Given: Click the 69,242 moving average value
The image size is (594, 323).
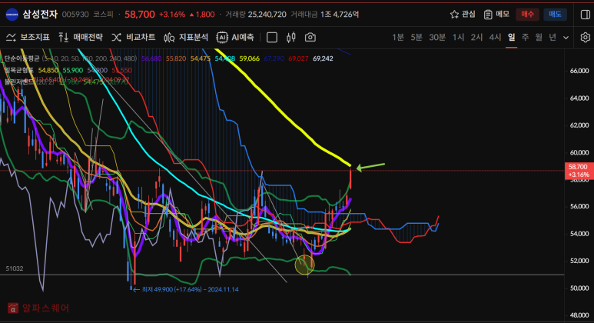Looking at the screenshot, I should pos(323,58).
